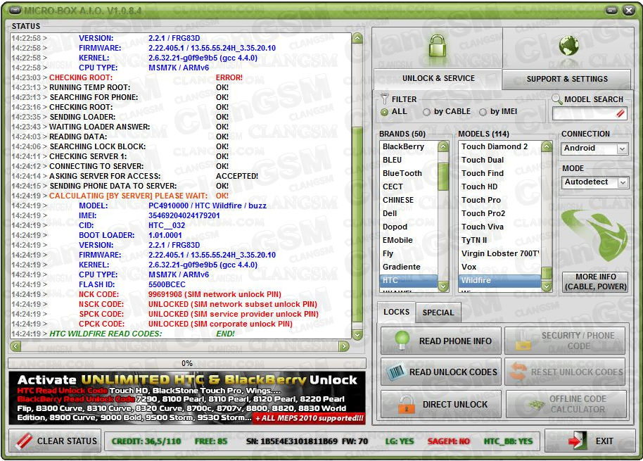Click the red eraser icon in model search
Screen dimensions: 643x461
click(x=620, y=113)
